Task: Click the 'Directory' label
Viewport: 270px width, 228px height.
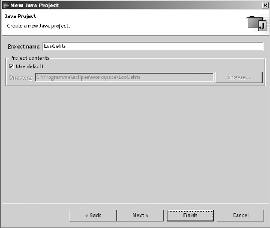Action: 20,78
